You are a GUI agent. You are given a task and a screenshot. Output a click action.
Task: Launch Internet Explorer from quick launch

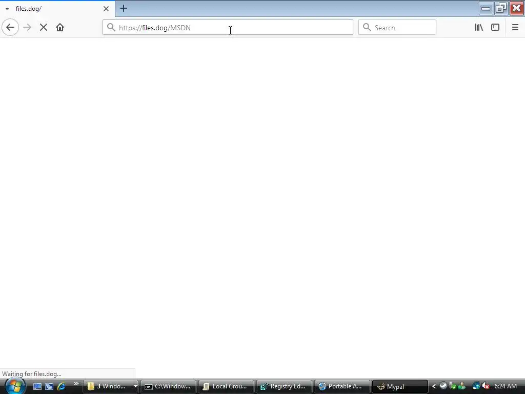click(x=62, y=386)
